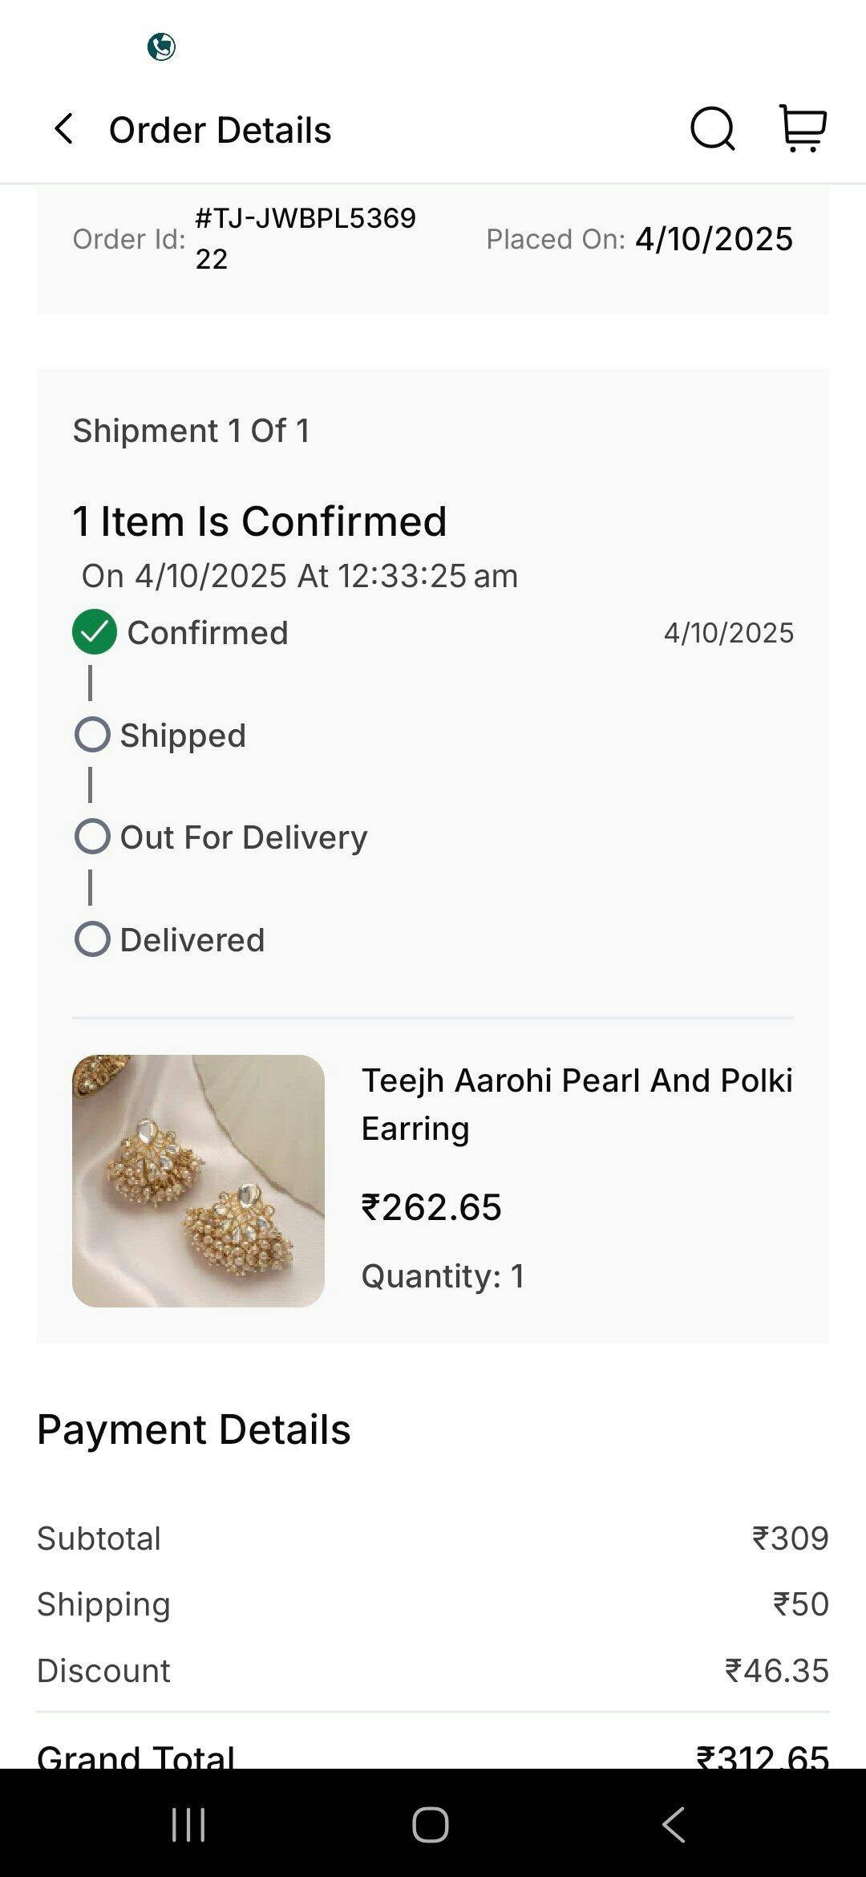Tap the Shipment 1 Of 1 header
The height and width of the screenshot is (1877, 866).
point(191,431)
